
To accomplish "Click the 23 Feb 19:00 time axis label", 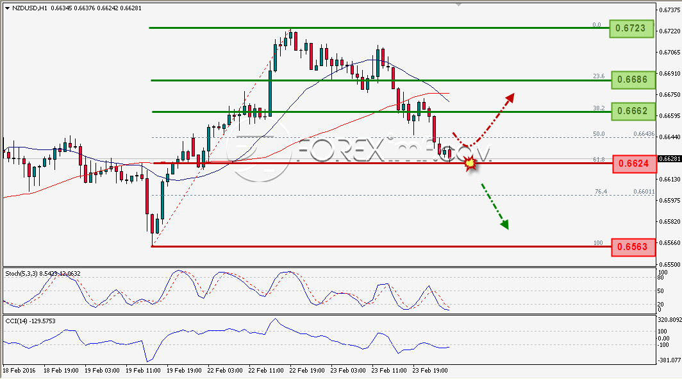I will [430, 371].
